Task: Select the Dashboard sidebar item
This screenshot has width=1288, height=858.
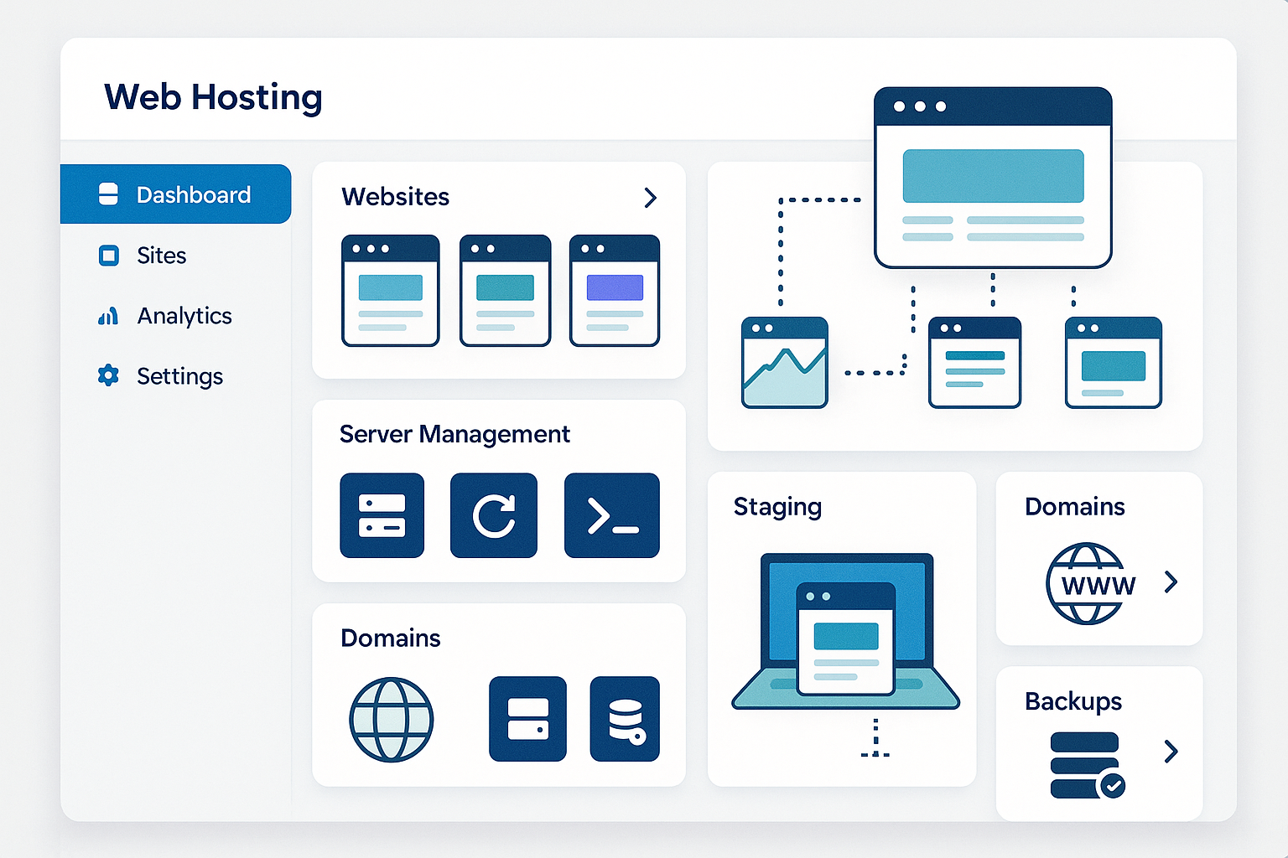Action: pyautogui.click(x=176, y=194)
